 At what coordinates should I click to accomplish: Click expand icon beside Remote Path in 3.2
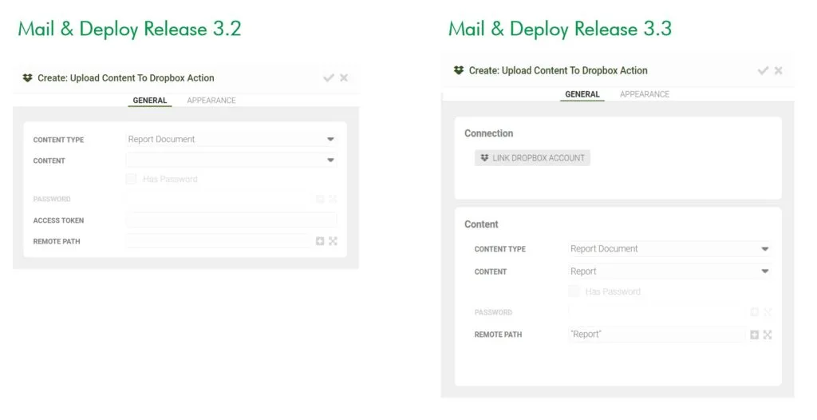tap(333, 241)
